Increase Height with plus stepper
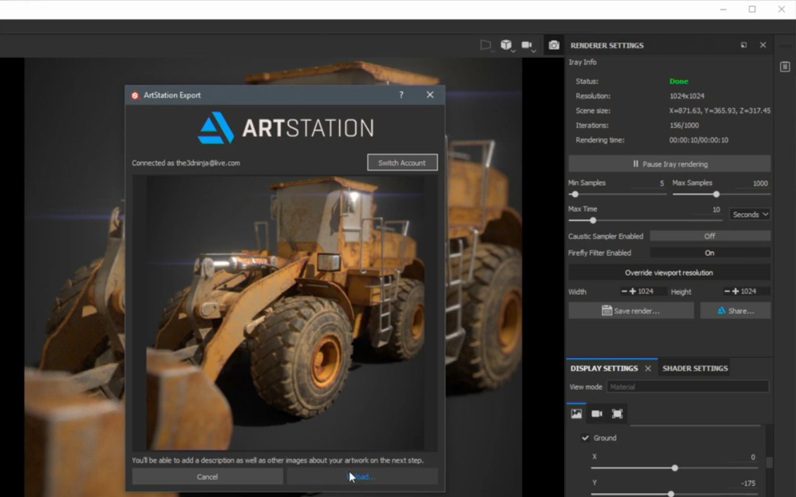Screen dimensions: 796x497 [736, 291]
